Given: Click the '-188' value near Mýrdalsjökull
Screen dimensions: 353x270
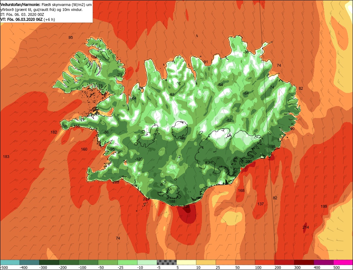Looking at the screenshot, I should [x=172, y=201].
